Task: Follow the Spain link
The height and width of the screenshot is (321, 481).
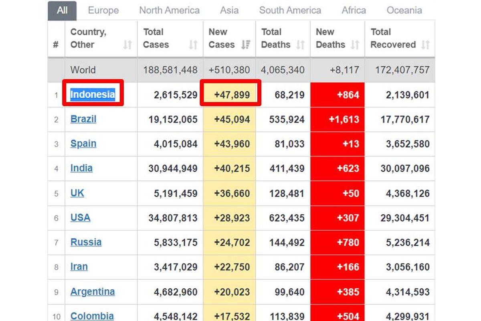Action: pyautogui.click(x=83, y=144)
